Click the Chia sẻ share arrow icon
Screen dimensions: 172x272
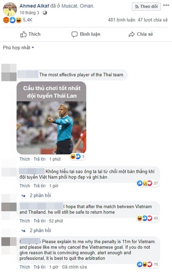(x=131, y=34)
